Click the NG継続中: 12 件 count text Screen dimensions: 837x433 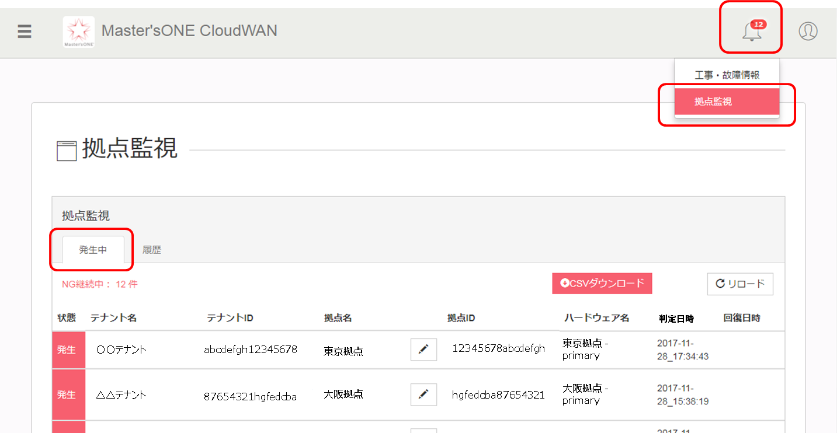100,284
